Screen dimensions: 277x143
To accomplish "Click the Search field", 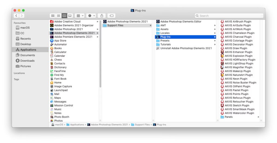I will 229,16.
